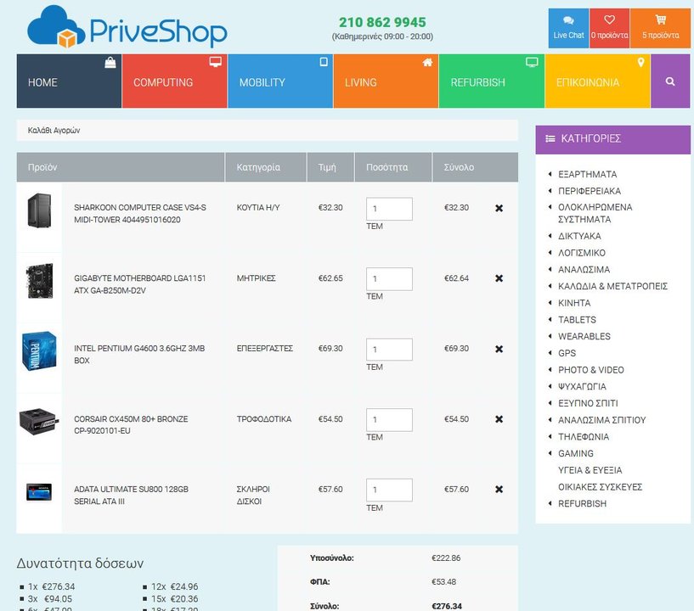694x611 pixels.
Task: Expand the ΠΕΡΙΦΕΡΕΙΑΚΑ category arrow
Action: tap(550, 191)
